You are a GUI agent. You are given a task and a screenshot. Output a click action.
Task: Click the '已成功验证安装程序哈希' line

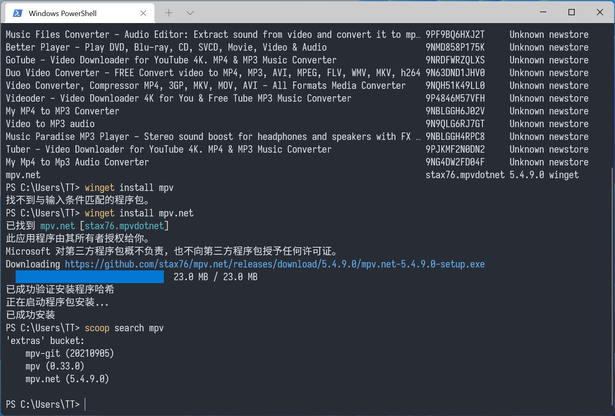pos(60,290)
